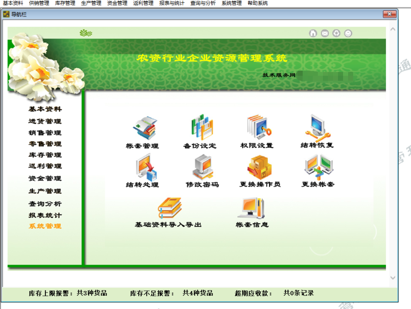The image size is (411, 309).
Task: Click 共4种货品 in status bar
Action: pos(198,293)
